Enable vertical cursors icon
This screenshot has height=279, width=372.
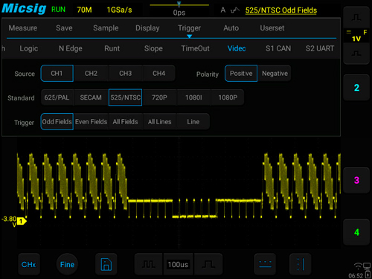point(301,264)
